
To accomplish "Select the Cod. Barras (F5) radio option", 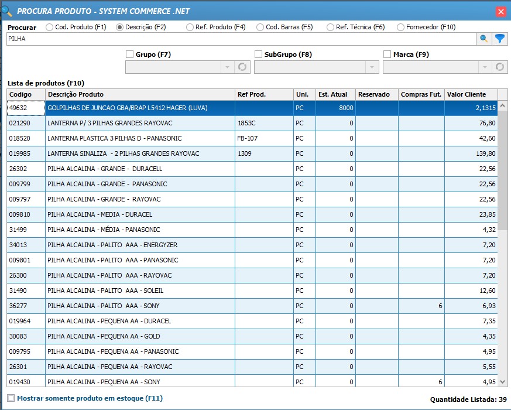I will [260, 27].
